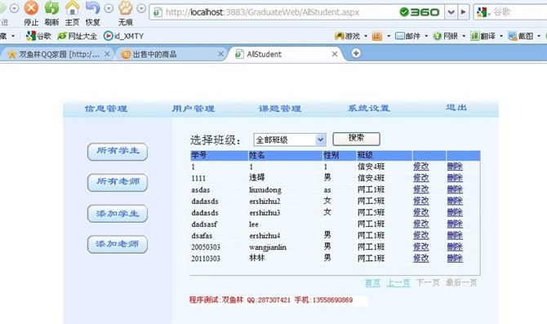Click 删除 for student ershizhu2
Viewport: 547px width, 324px height.
tap(455, 201)
